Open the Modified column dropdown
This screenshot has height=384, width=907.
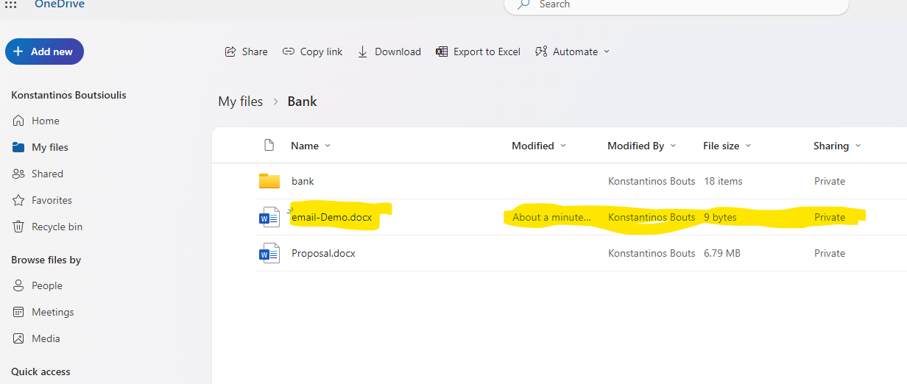pyautogui.click(x=563, y=146)
